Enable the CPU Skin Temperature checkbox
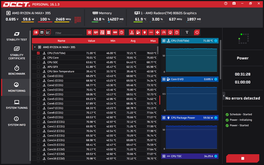Screen dimensions: 264x165 click(x=38, y=71)
